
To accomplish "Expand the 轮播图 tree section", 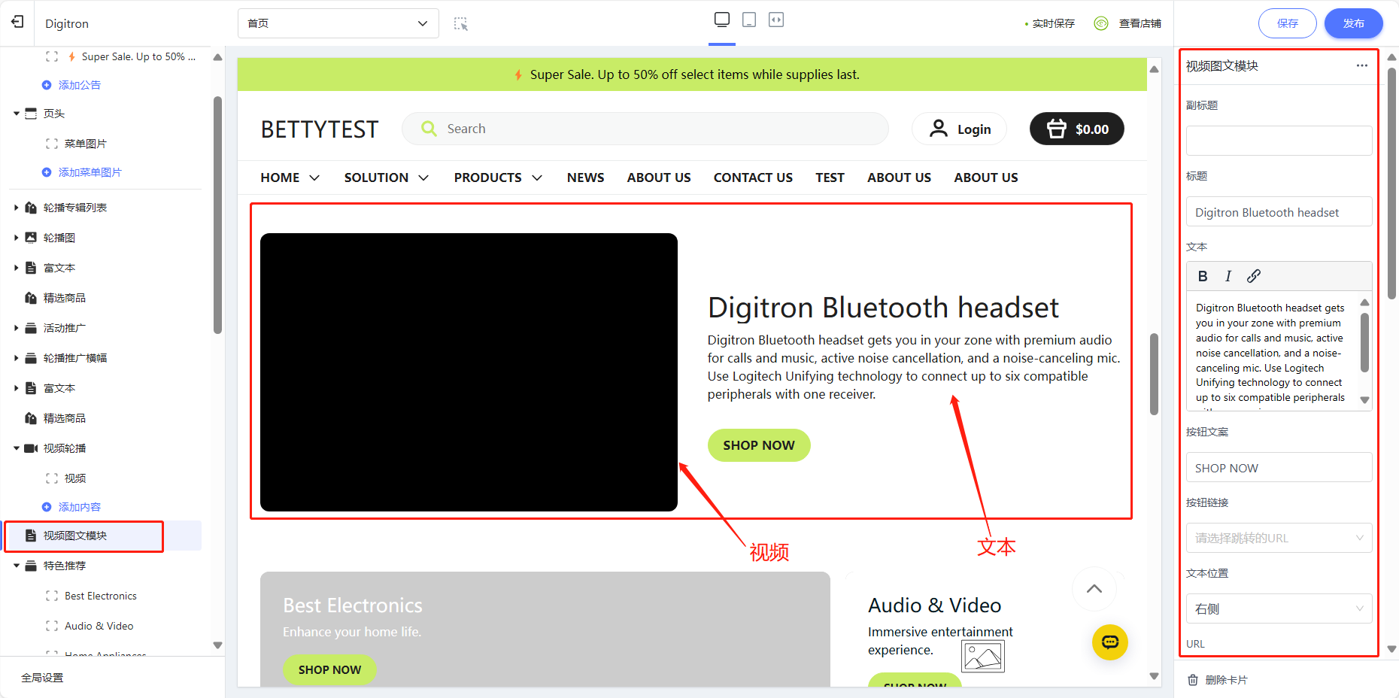I will coord(17,238).
